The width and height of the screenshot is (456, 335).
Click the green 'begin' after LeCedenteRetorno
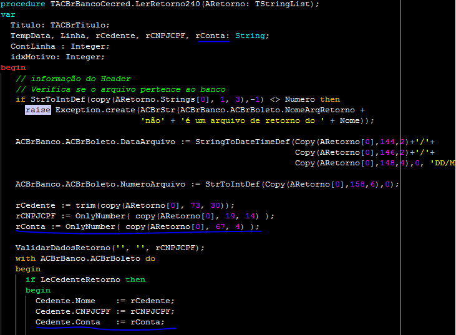[38, 291]
